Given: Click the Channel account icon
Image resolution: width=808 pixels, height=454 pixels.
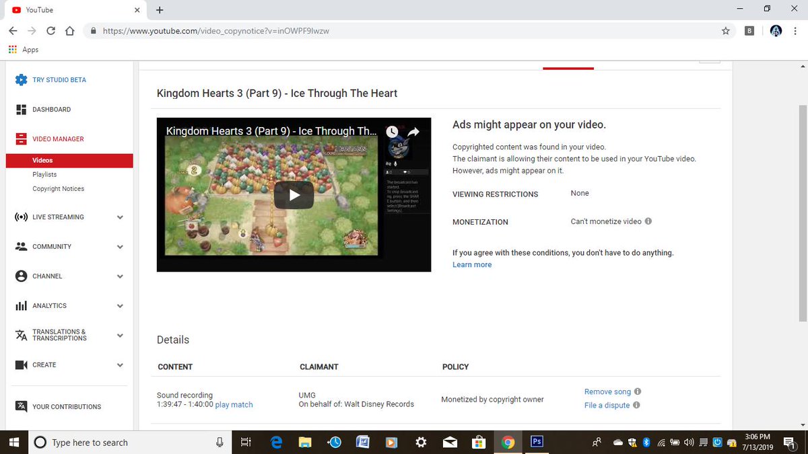Looking at the screenshot, I should [x=21, y=276].
